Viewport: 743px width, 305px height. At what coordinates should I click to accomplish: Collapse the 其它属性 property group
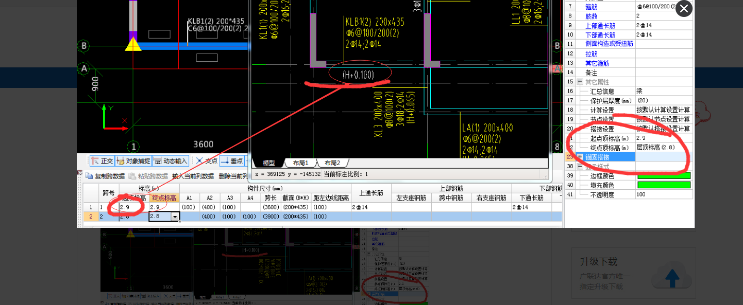click(580, 82)
